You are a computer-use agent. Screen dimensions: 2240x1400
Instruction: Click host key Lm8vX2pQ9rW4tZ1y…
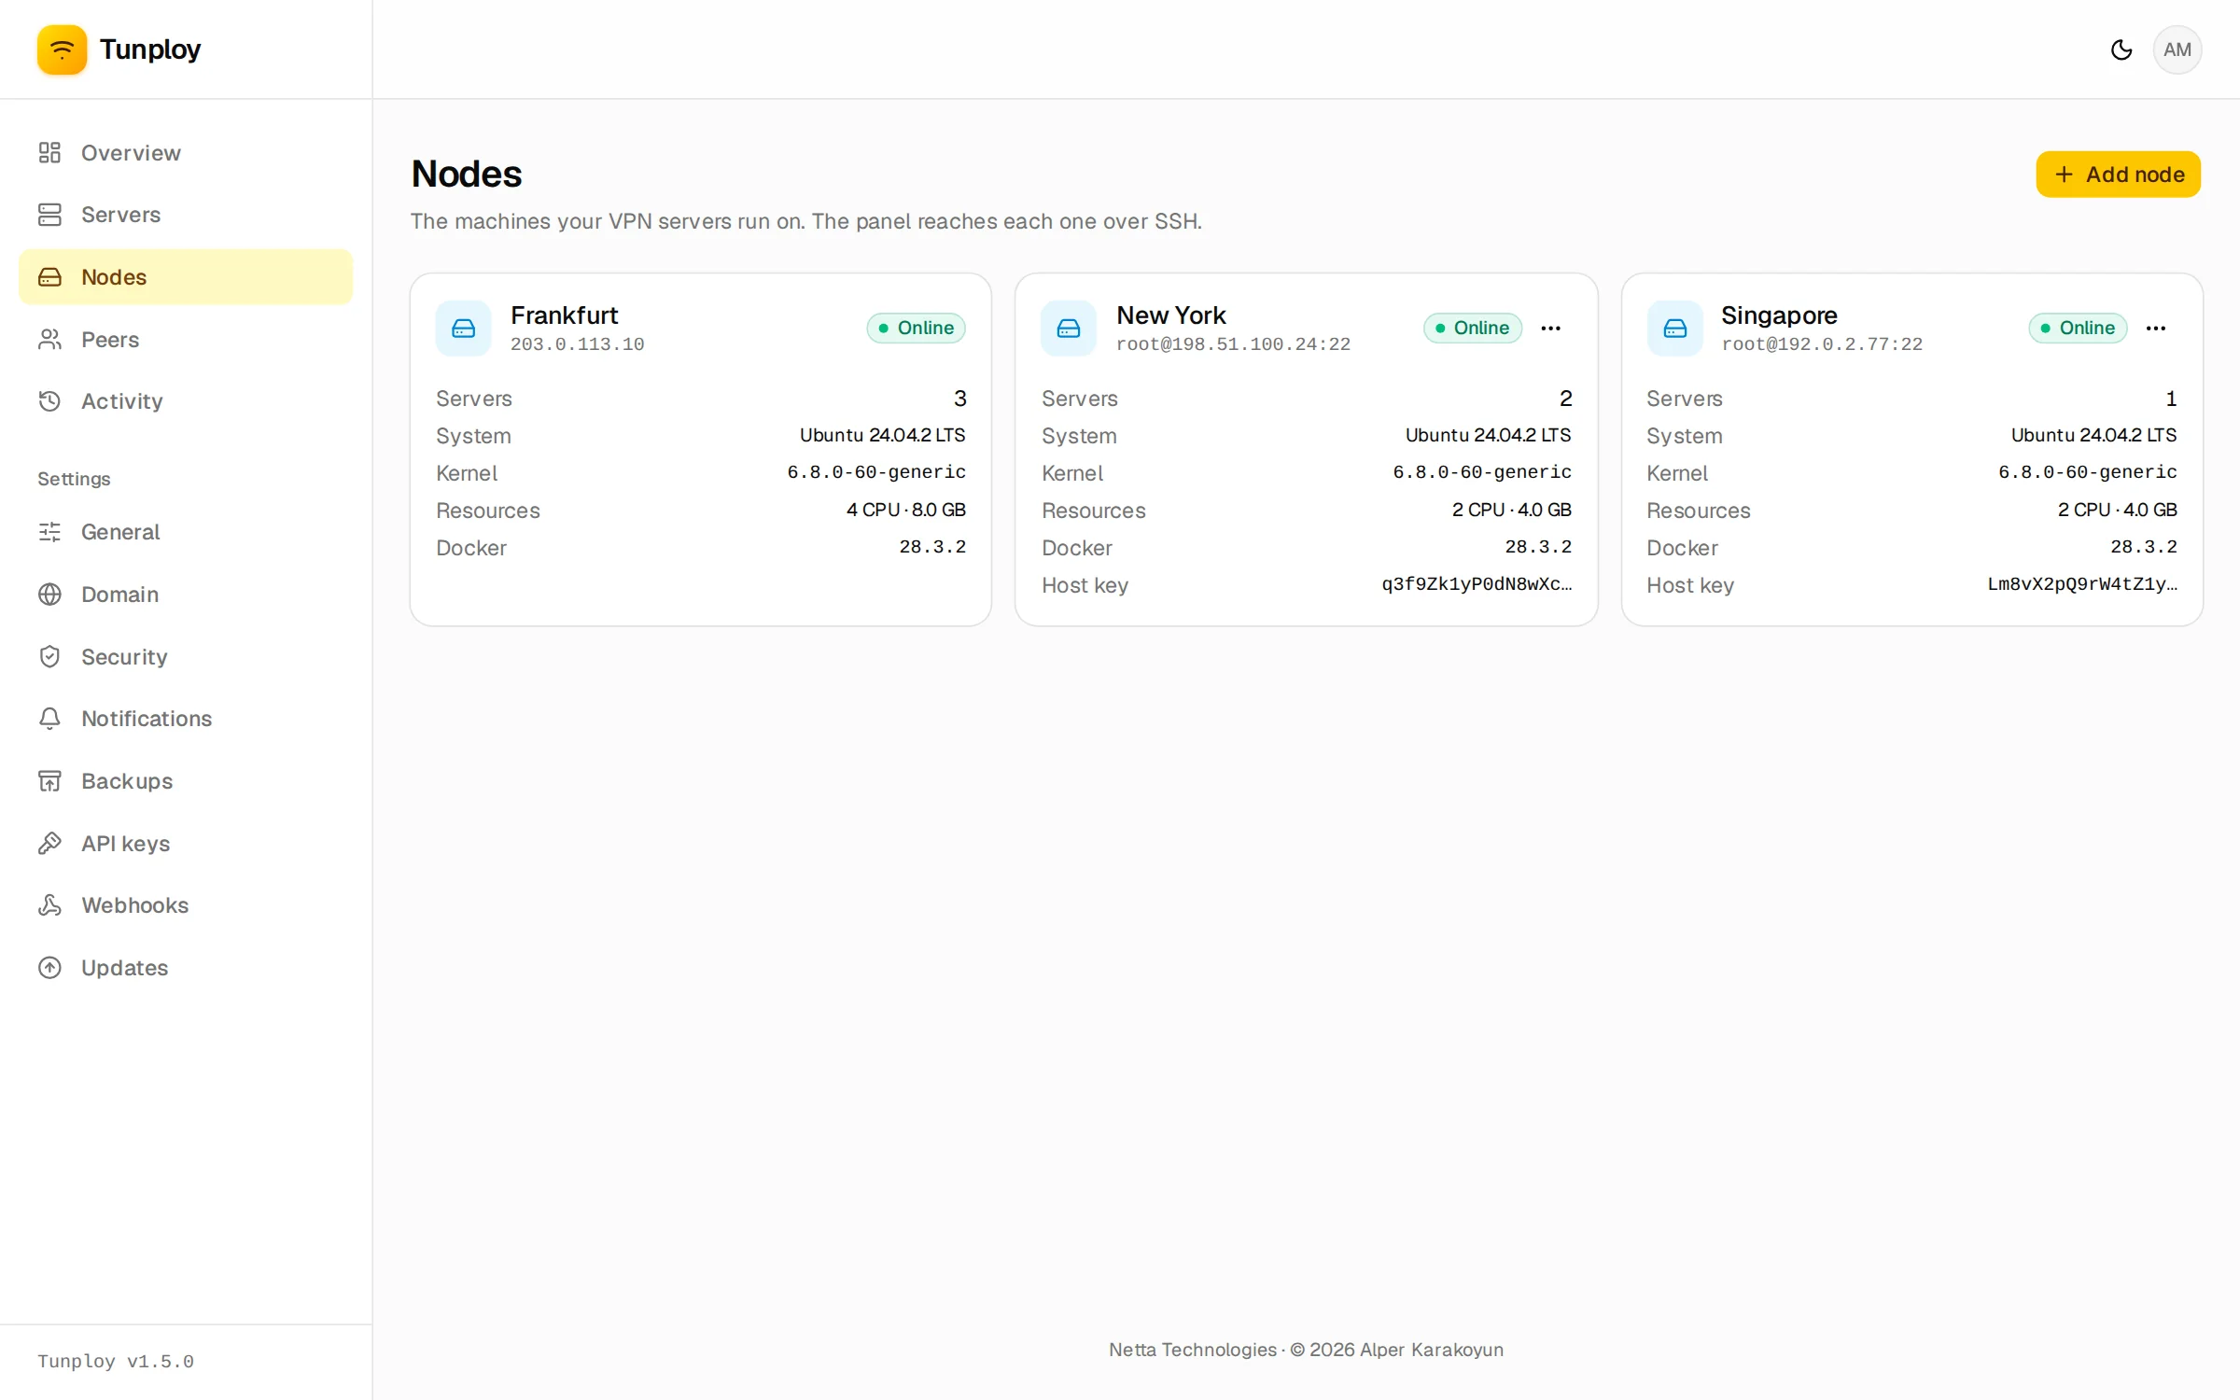click(x=2082, y=584)
